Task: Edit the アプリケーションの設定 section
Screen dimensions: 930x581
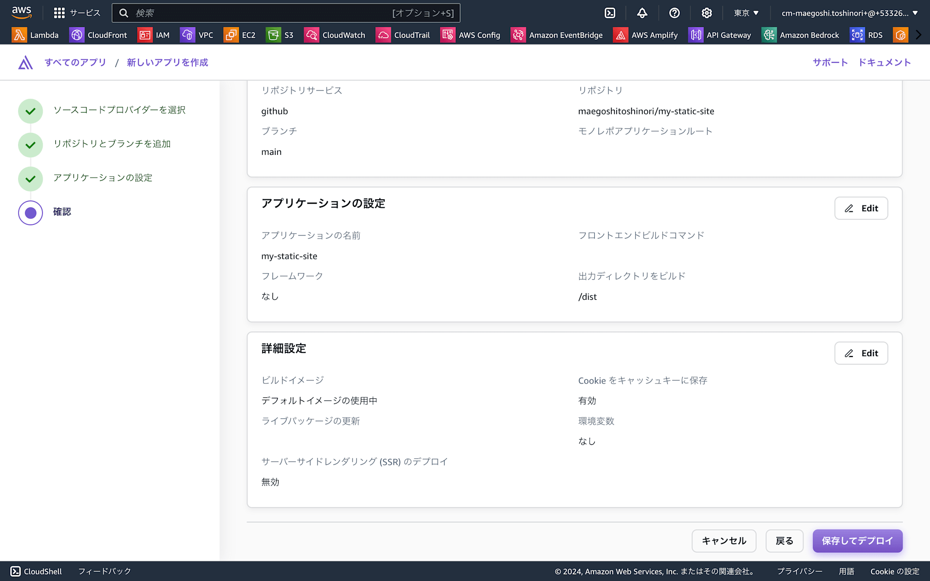Action: tap(861, 208)
